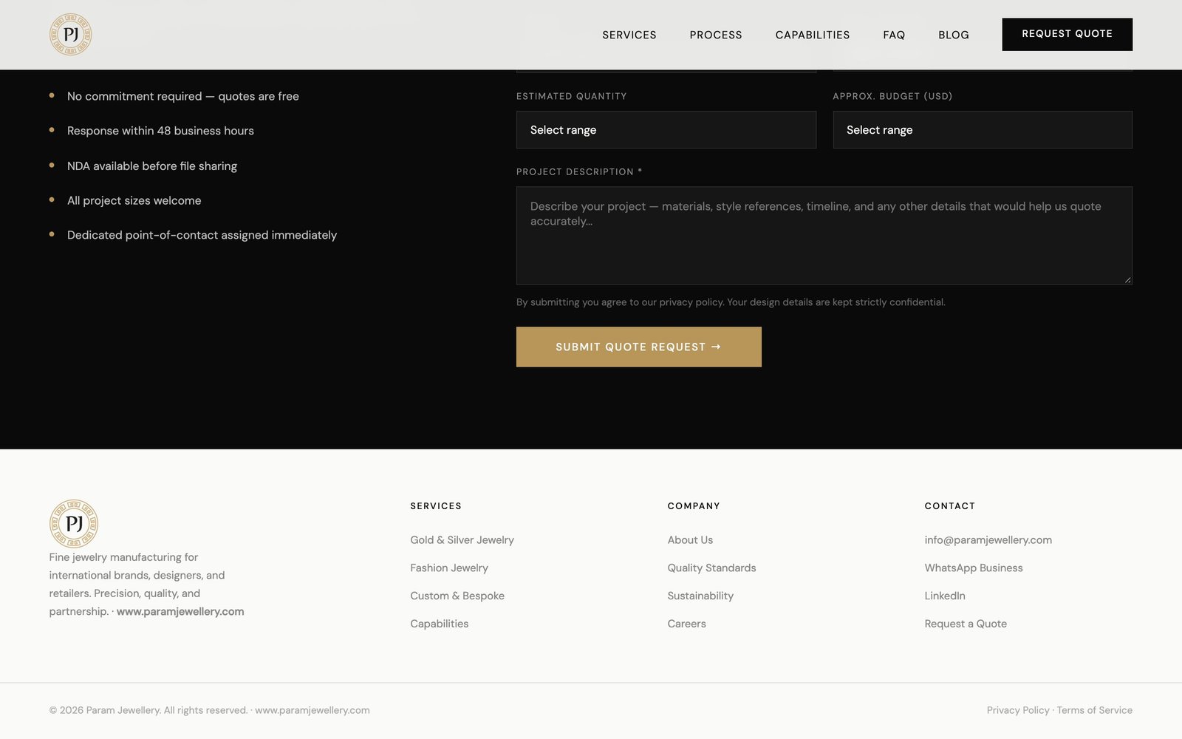Visit the About Us page
The height and width of the screenshot is (739, 1182).
click(x=690, y=540)
